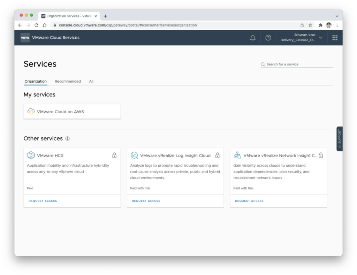Open the VMware Cloud on AWS service
Viewport: 357px width, 275px height.
pos(72,112)
